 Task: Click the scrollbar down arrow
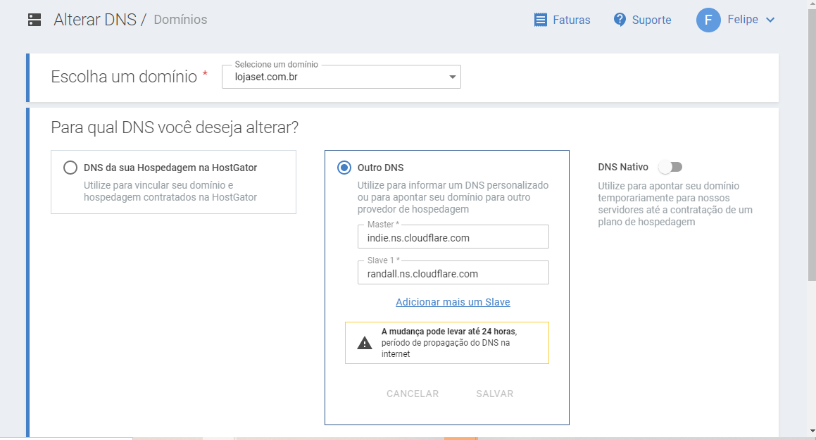[x=811, y=431]
